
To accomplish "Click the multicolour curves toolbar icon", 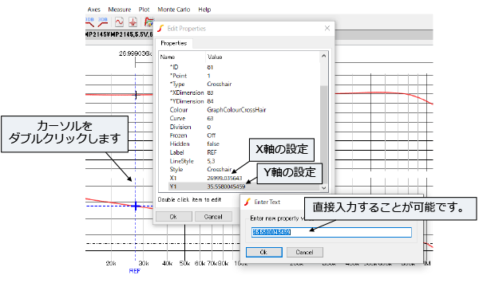I will [148, 22].
